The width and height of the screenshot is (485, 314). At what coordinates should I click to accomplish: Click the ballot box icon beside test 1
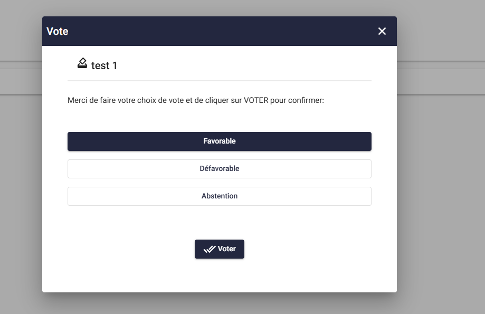click(82, 64)
